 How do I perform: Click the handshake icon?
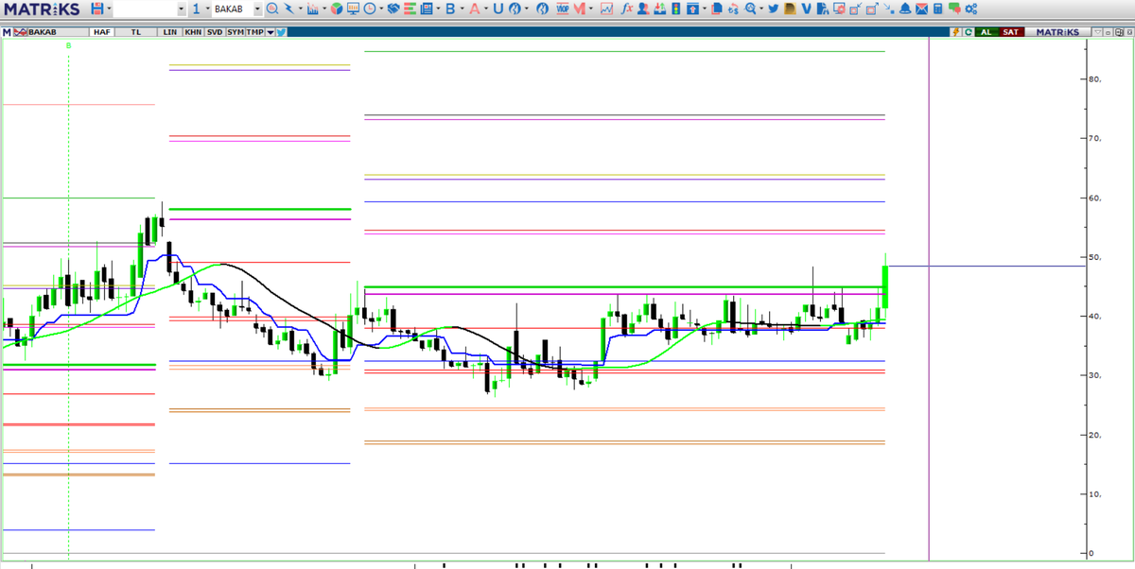(x=393, y=9)
